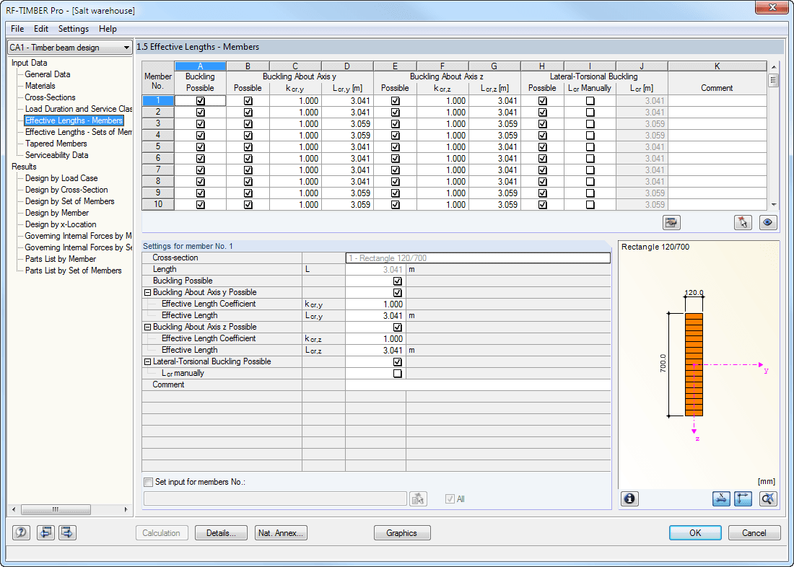Toggle Lateral-Torsional Buckling Possible in settings
794x567 pixels.
pos(398,362)
